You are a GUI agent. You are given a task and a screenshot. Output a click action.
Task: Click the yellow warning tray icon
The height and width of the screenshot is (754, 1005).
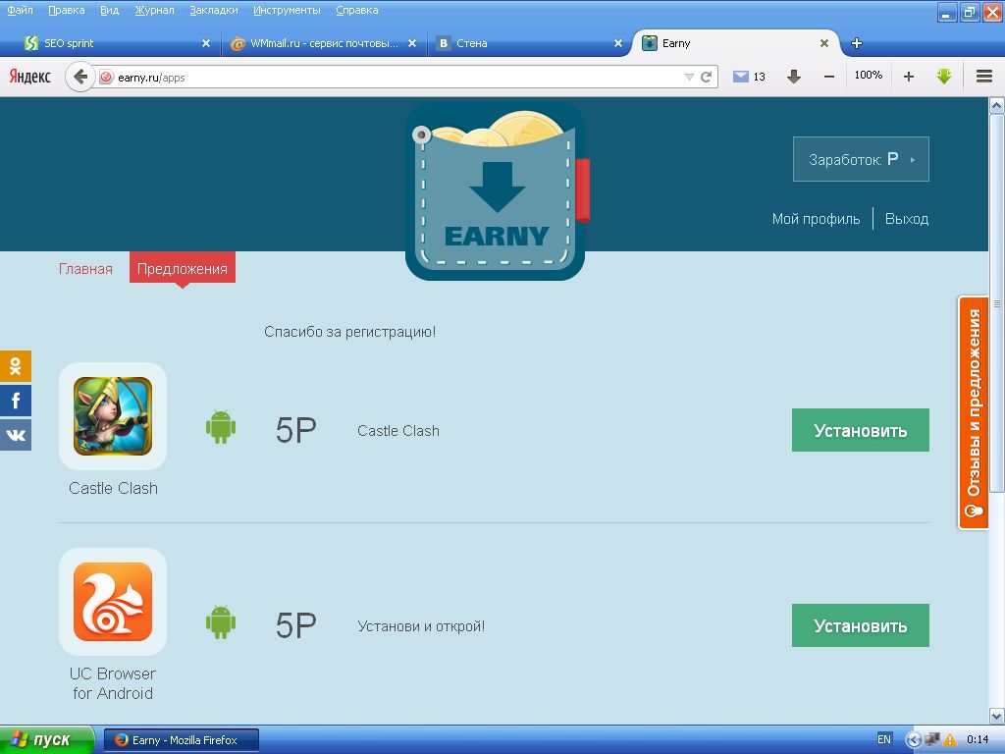[x=950, y=740]
